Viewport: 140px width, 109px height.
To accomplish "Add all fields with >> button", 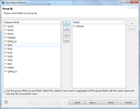I will pos(66,29).
